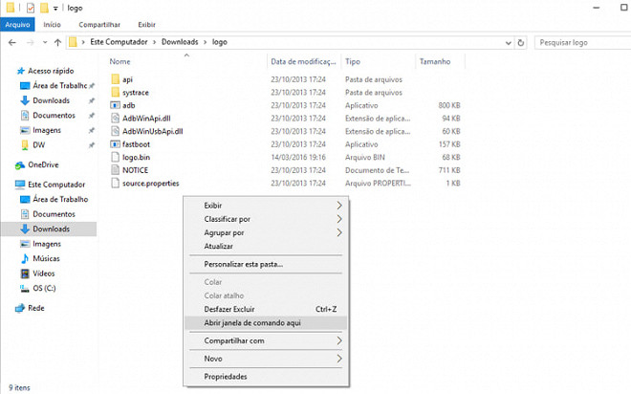631x394 pixels.
Task: Open the recent locations dropdown arrow
Action: coord(45,42)
